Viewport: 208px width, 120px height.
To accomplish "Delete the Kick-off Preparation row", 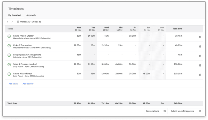I will (x=200, y=46).
